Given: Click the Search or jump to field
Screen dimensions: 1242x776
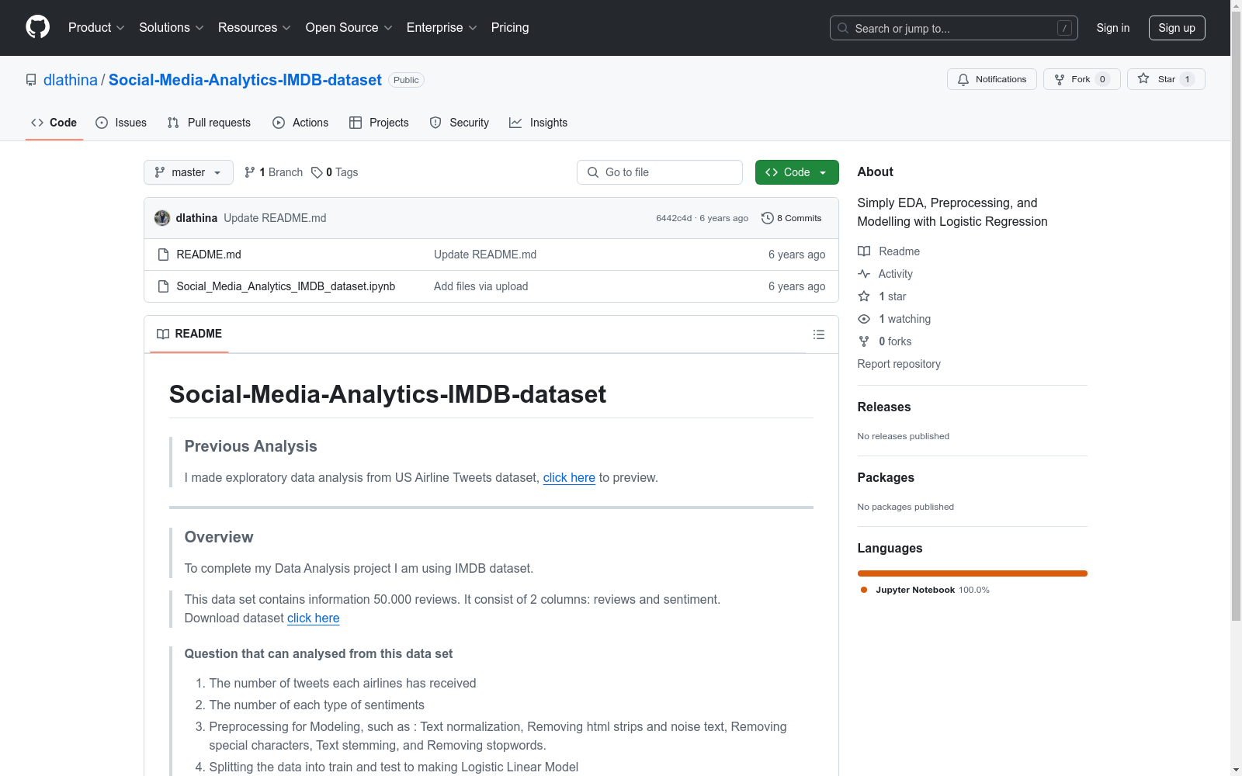Looking at the screenshot, I should click(x=954, y=28).
